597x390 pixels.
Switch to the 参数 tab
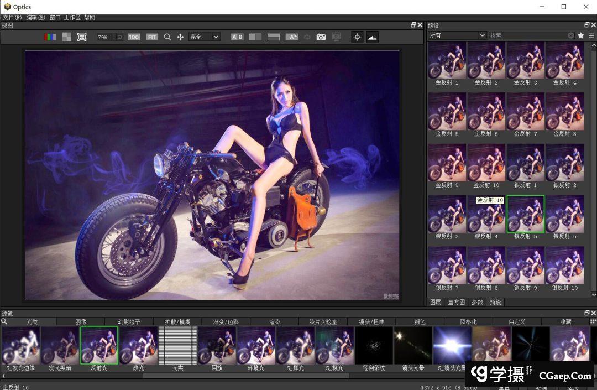pyautogui.click(x=477, y=302)
